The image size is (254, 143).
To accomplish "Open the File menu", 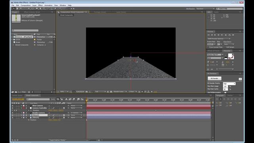I will [x=13, y=5].
